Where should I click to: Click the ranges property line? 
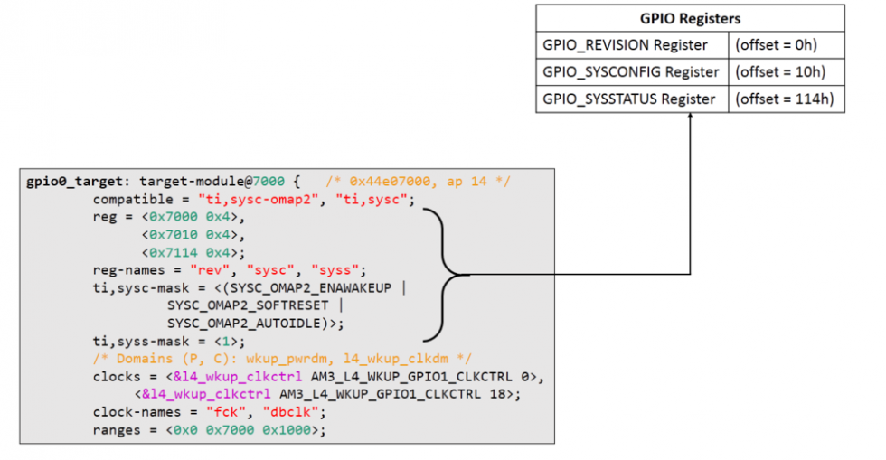[208, 429]
